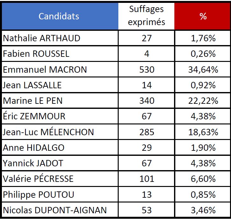Viewport: 231px width, 219px height.
Task: Select the Jean-Luc MÉLENCHON cell
Action: (x=48, y=132)
